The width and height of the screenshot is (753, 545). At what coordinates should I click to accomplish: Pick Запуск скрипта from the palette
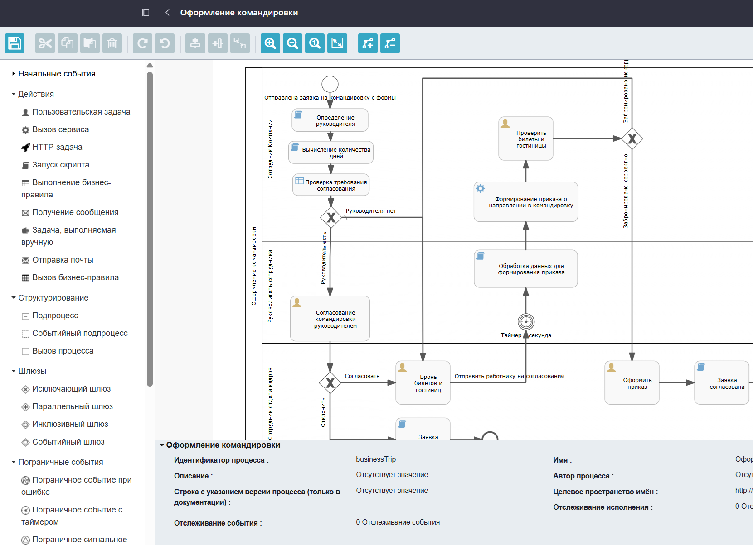56,165
